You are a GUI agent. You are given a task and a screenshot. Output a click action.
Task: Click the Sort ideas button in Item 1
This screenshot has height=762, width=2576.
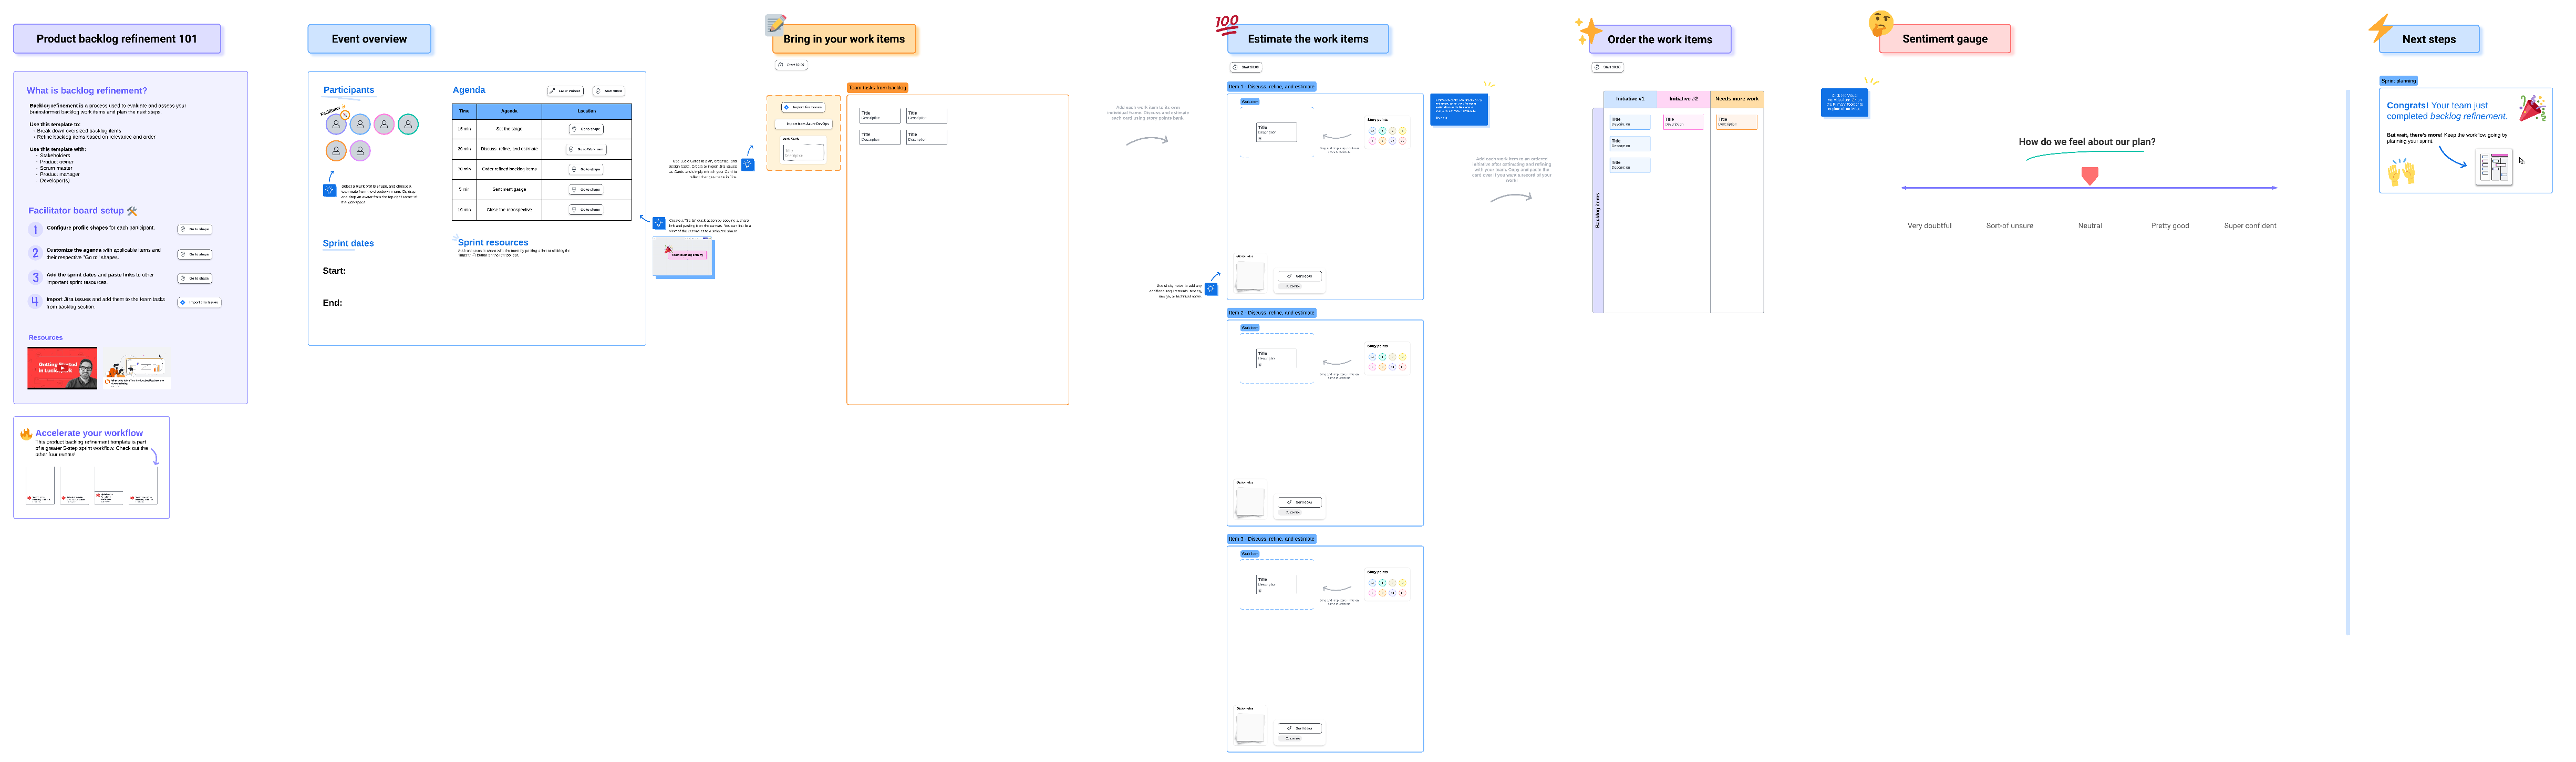(x=1300, y=276)
